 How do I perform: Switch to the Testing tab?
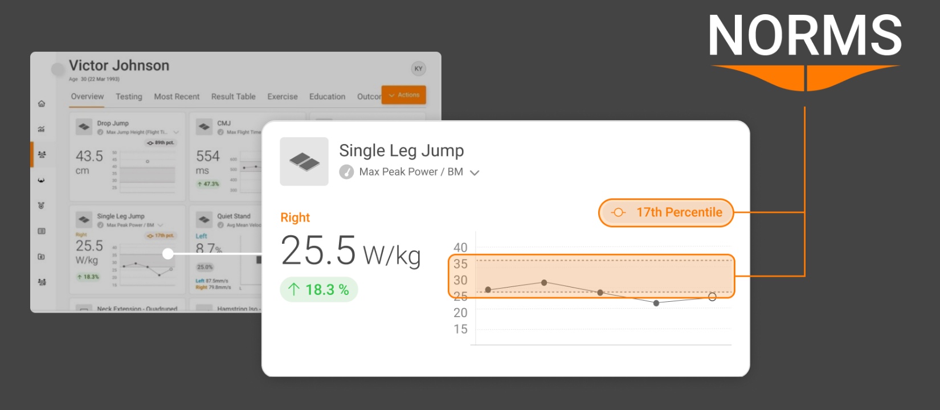click(x=129, y=97)
